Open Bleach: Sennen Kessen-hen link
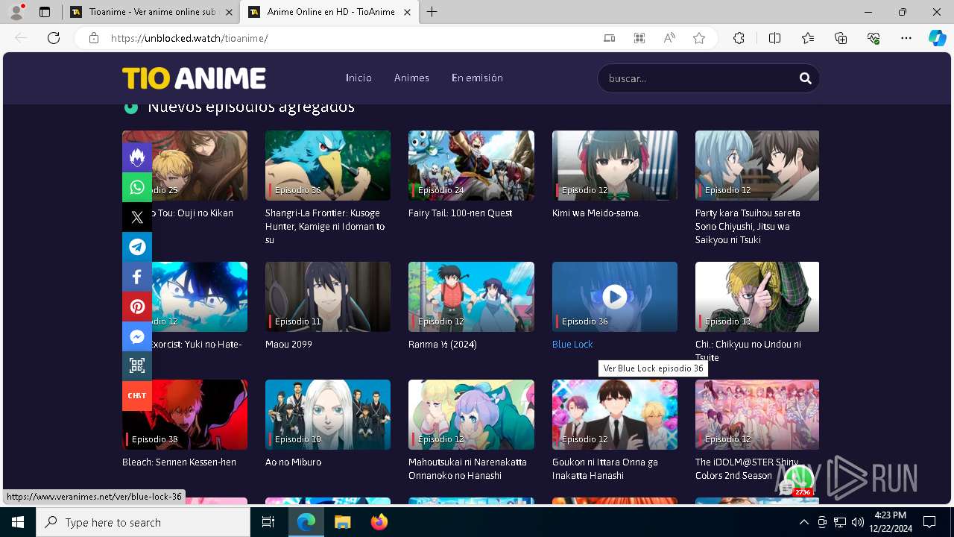This screenshot has height=537, width=954. point(179,462)
